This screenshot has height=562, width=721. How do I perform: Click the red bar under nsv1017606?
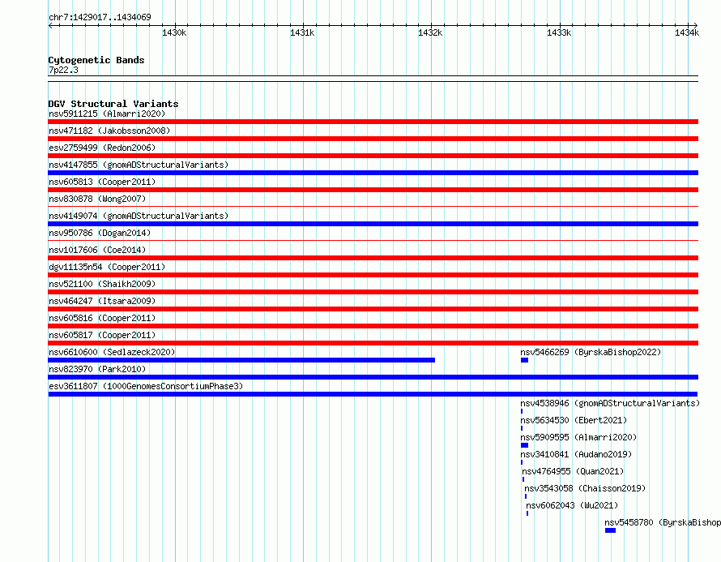(373, 258)
